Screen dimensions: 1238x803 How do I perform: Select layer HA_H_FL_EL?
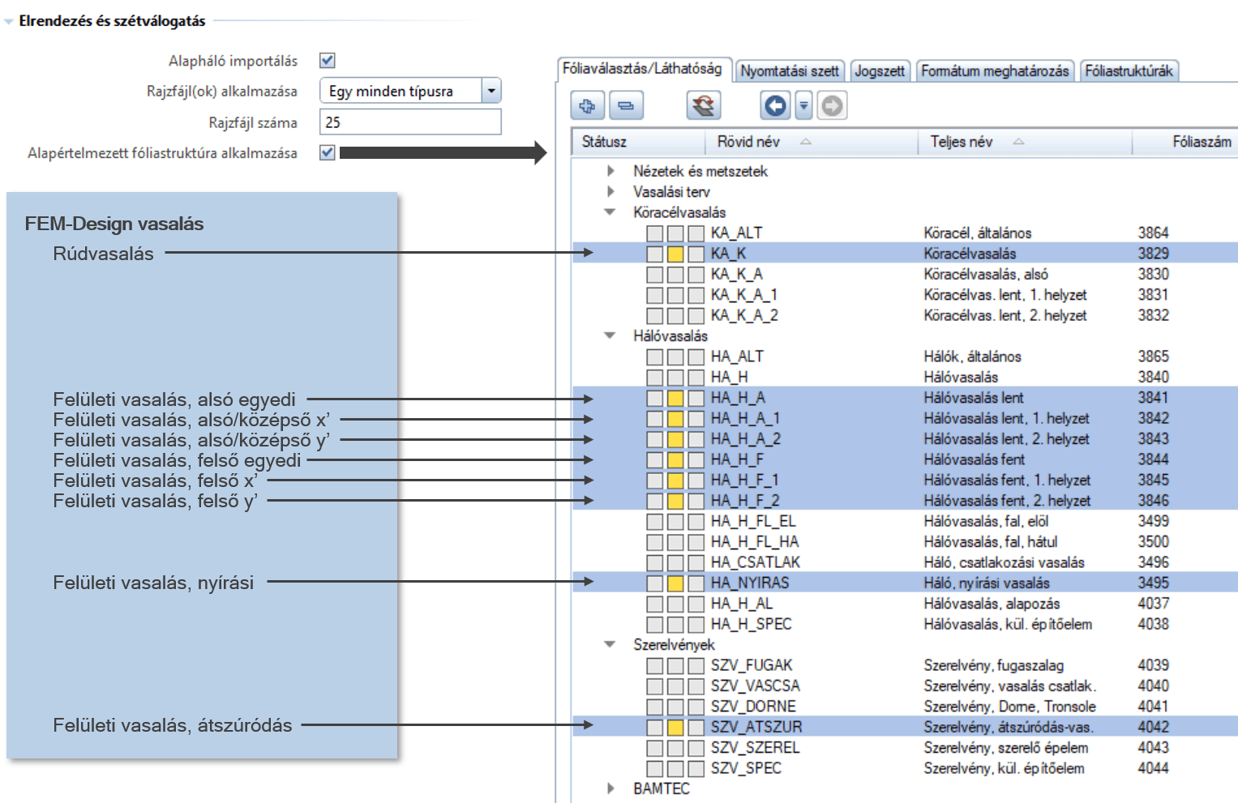click(753, 521)
